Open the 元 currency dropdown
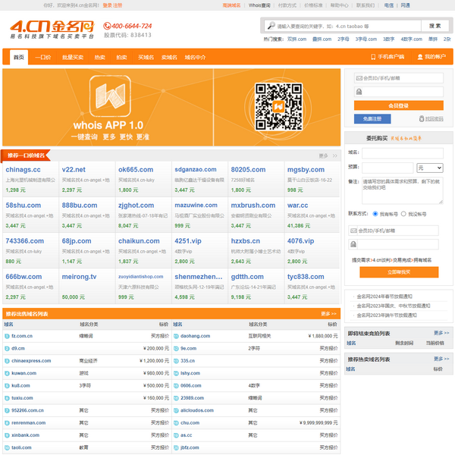 (429, 167)
